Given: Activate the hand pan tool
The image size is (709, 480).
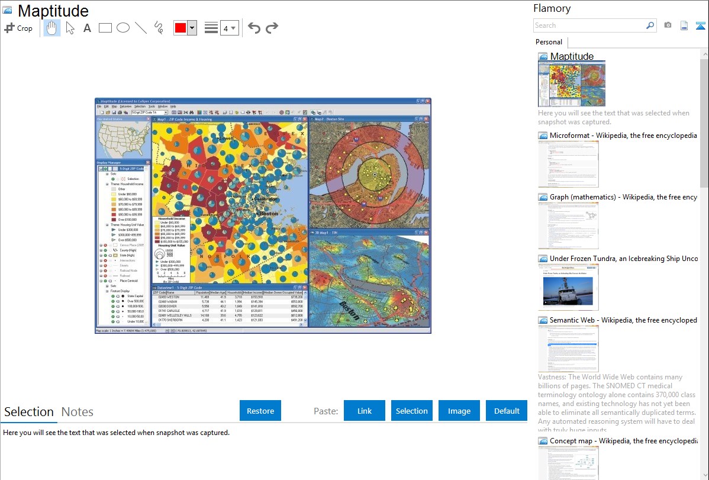Looking at the screenshot, I should [x=52, y=28].
